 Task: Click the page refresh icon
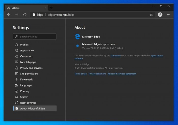tap(25, 15)
